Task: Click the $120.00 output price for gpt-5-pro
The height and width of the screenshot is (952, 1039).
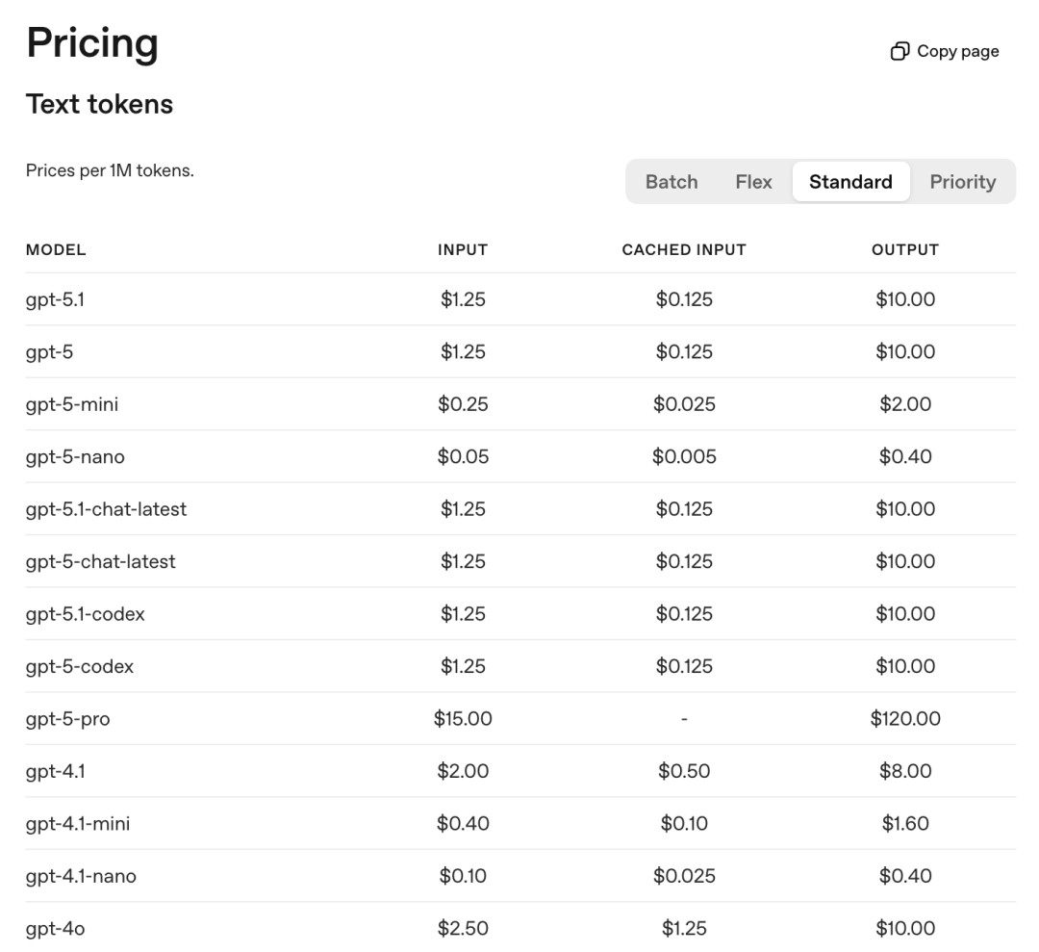Action: click(x=905, y=719)
